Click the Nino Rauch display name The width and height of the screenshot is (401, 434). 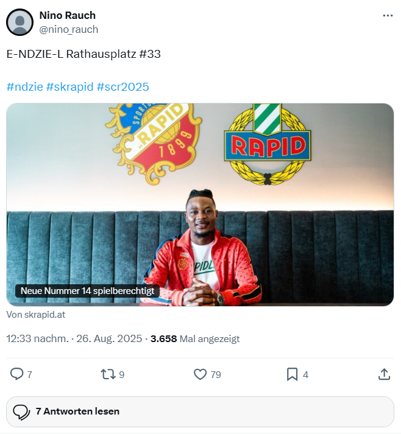[68, 15]
